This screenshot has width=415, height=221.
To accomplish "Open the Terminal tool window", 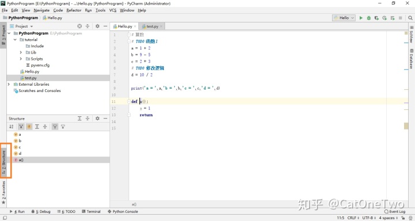I will click(91, 211).
